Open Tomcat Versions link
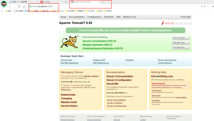The width and height of the screenshot is (214, 121). (x=165, y=63)
